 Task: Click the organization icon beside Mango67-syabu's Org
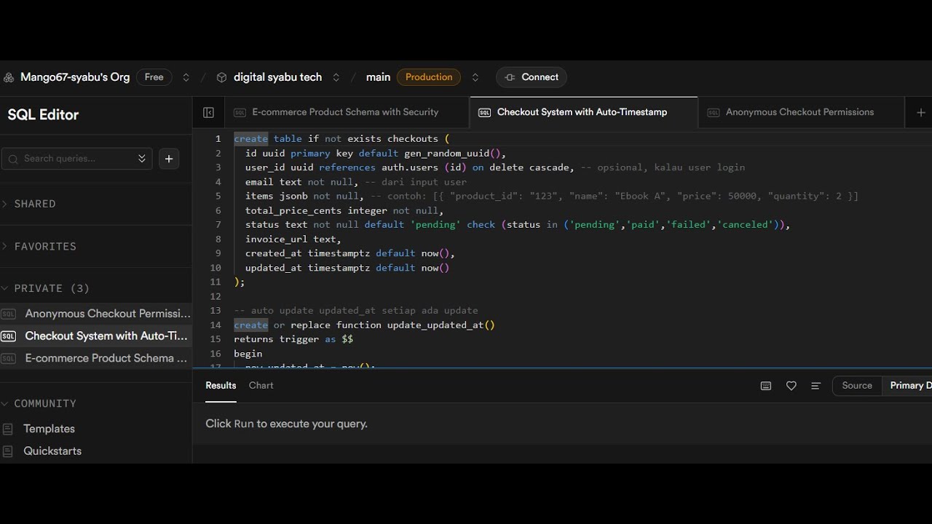[x=9, y=77]
